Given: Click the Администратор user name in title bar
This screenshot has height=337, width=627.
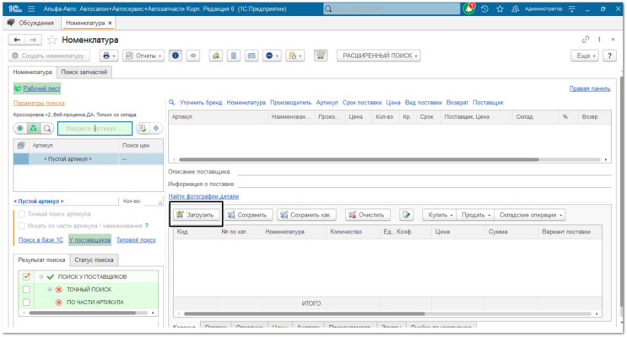Looking at the screenshot, I should click(x=543, y=8).
